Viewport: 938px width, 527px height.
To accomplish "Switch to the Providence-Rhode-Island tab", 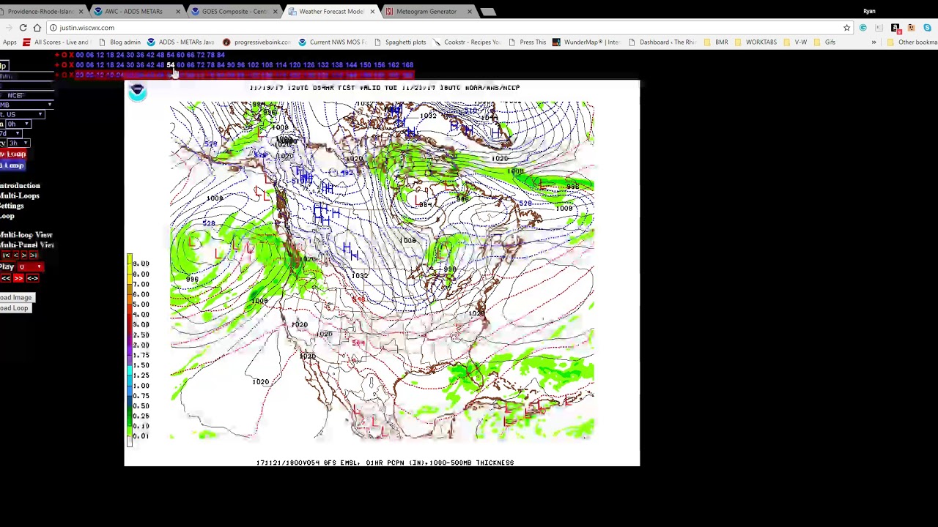I will (42, 12).
